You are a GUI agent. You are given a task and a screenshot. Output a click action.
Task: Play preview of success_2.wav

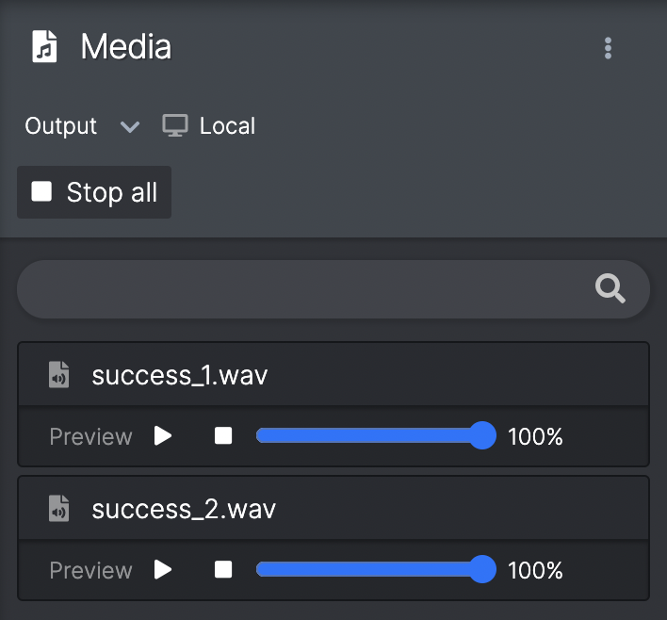click(162, 569)
